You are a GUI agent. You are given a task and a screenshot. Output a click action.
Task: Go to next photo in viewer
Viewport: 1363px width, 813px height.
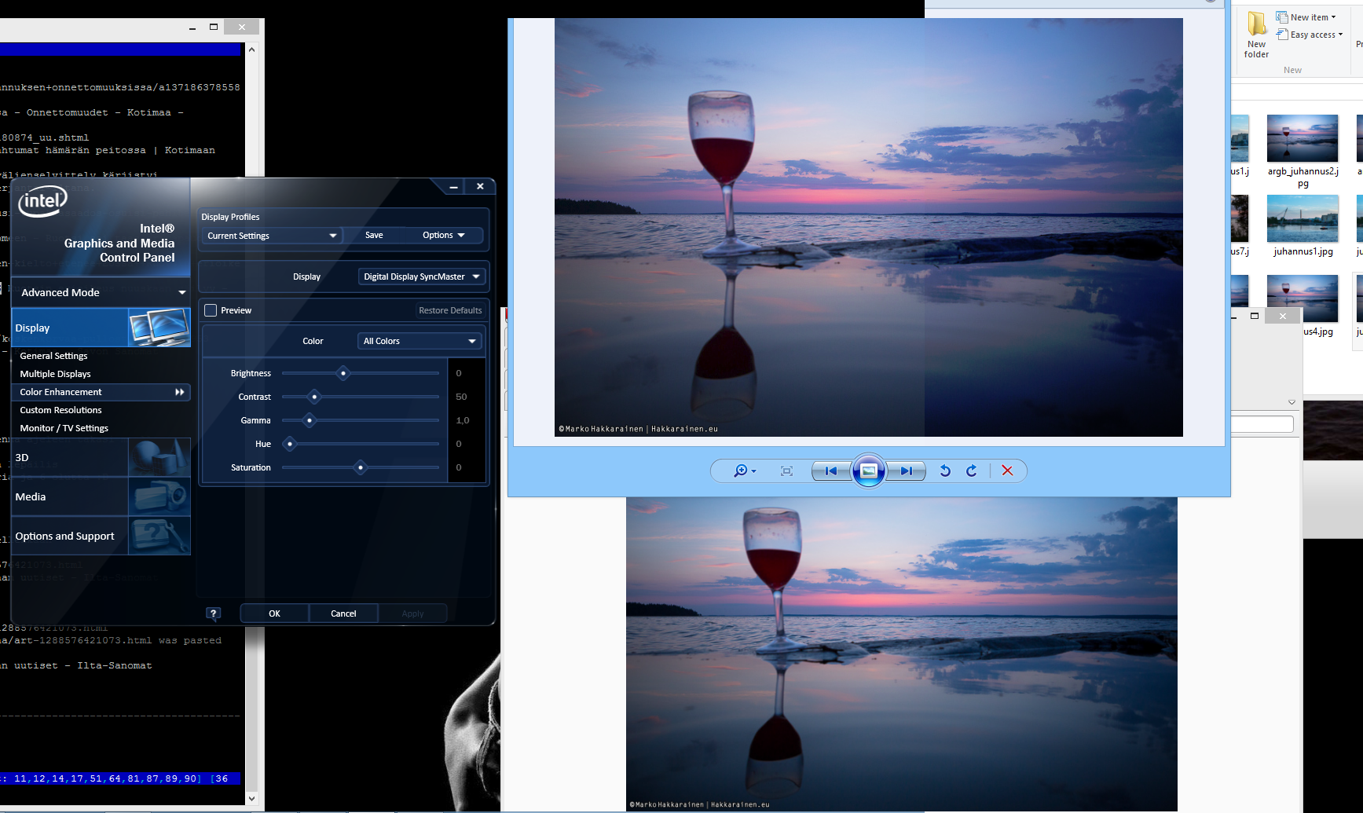pyautogui.click(x=906, y=471)
